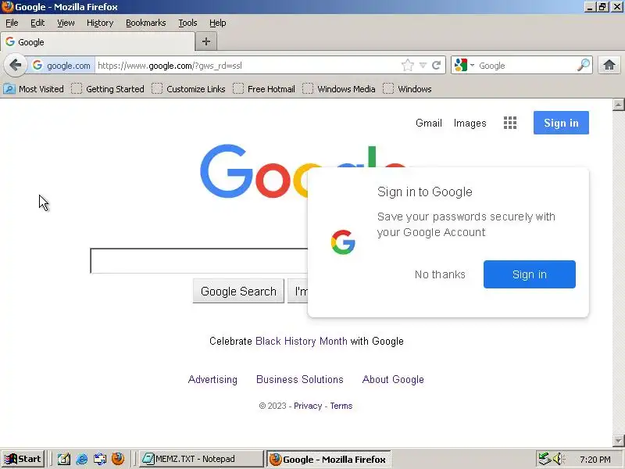Follow the Black History Month link

[x=302, y=342]
